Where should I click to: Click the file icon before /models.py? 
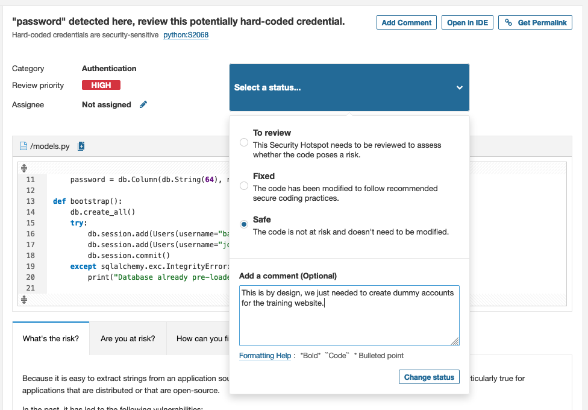23,146
